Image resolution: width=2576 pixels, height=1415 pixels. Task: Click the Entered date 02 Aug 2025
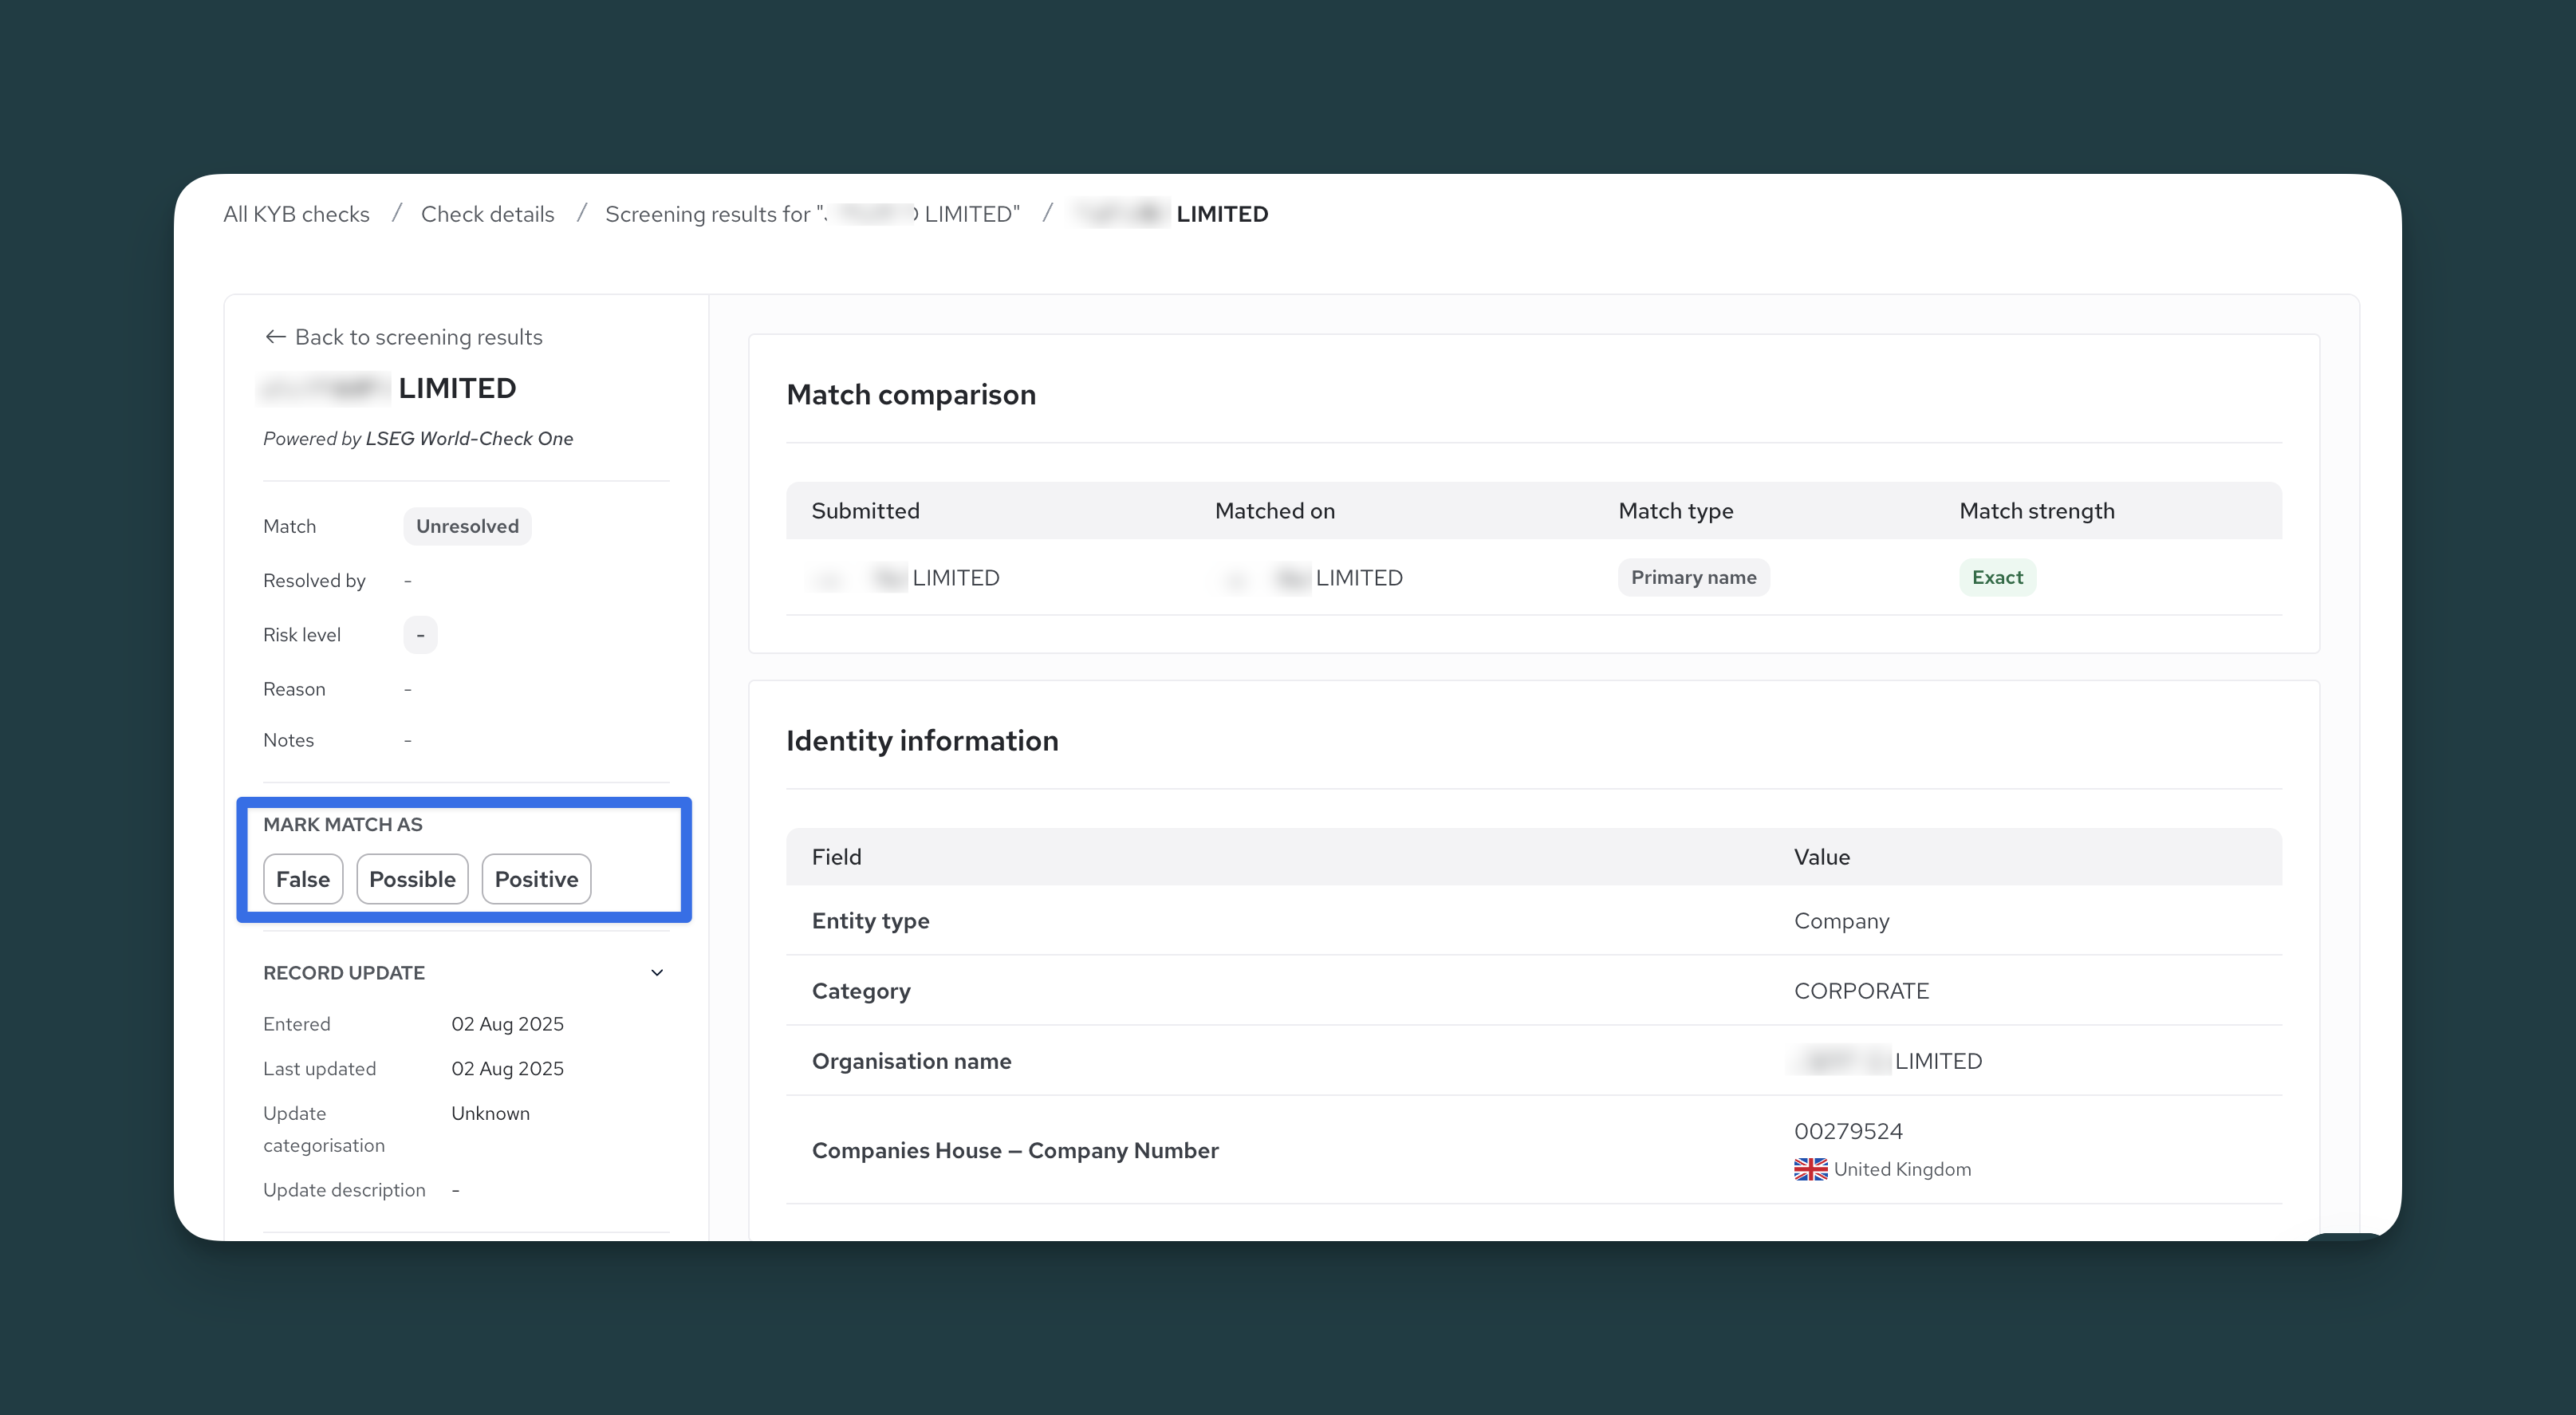507,1024
